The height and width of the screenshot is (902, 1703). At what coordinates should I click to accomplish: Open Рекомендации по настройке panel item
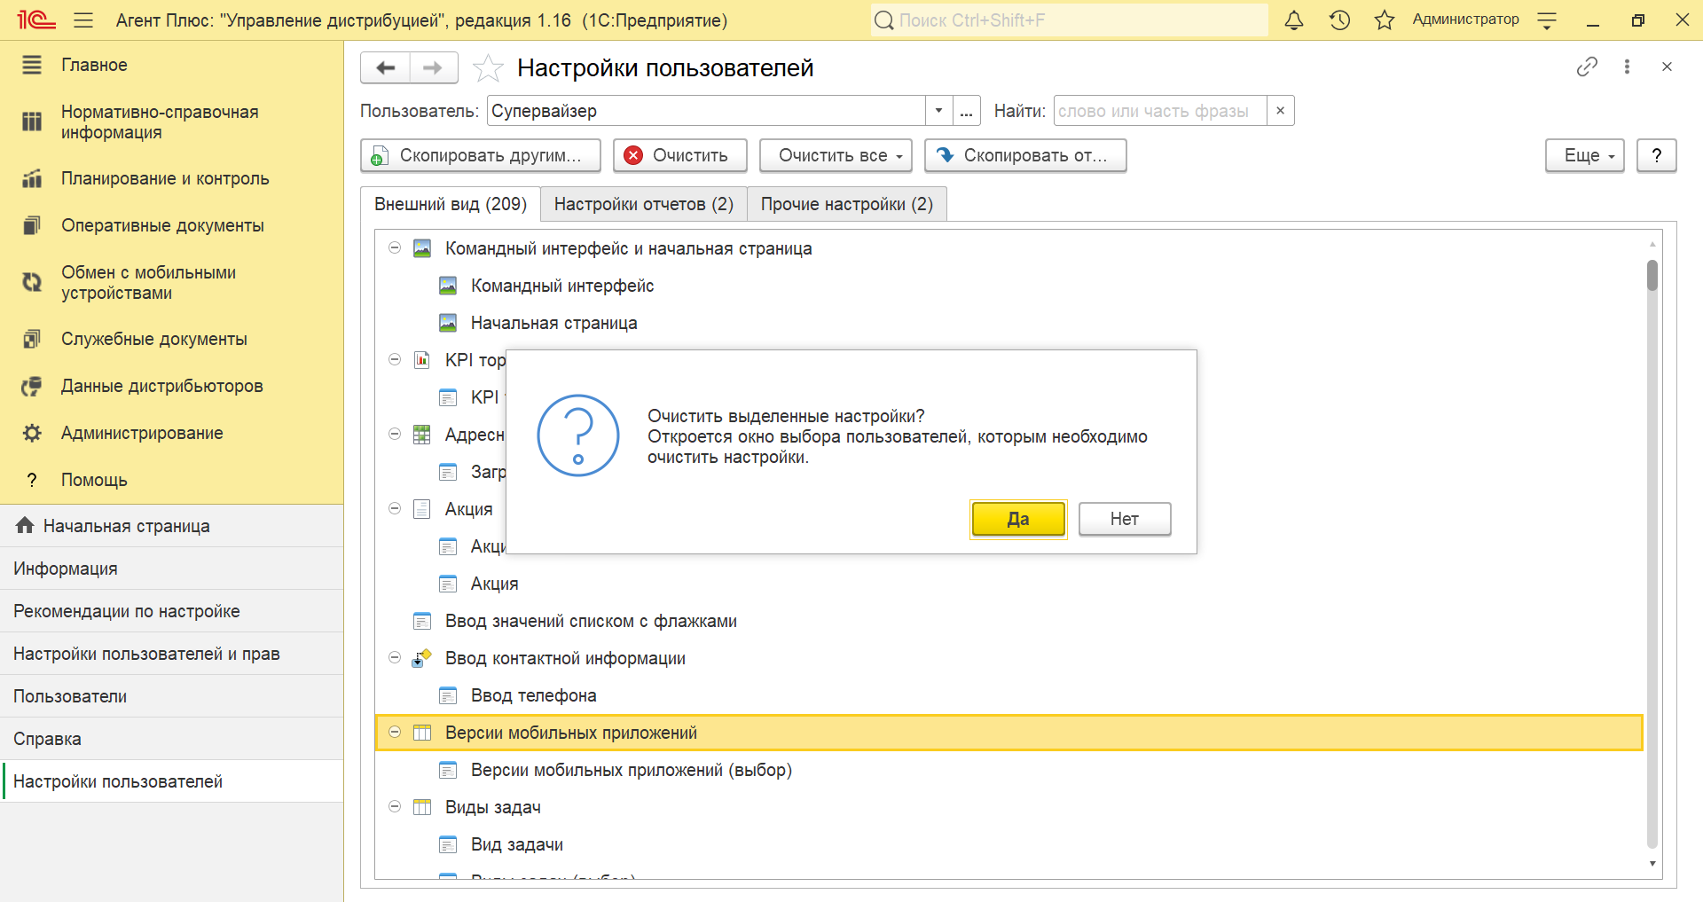[x=171, y=611]
